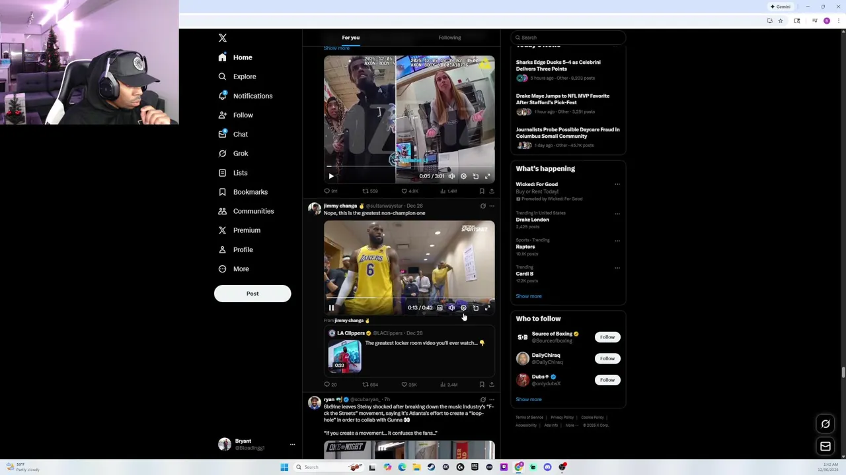Open Notifications in the sidebar
The height and width of the screenshot is (475, 846).
click(x=245, y=96)
